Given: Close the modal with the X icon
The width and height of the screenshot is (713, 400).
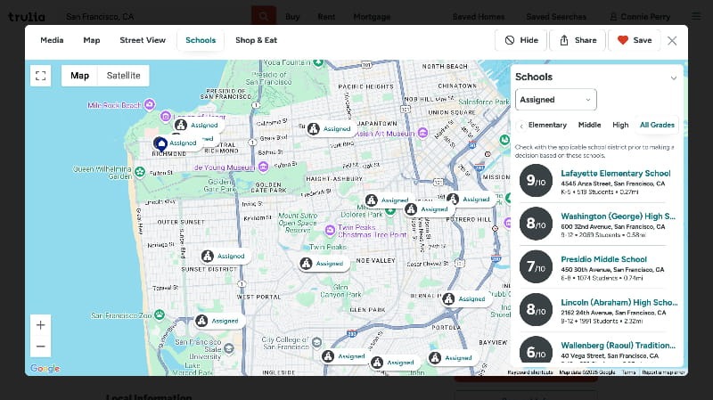Looking at the screenshot, I should click(x=672, y=40).
